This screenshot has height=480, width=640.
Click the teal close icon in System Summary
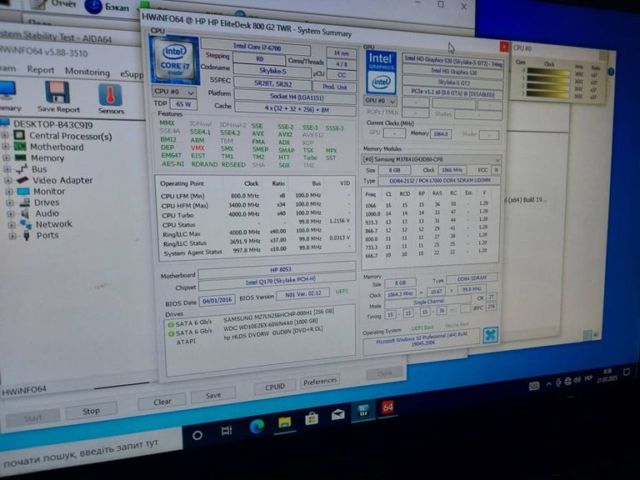coord(490,335)
